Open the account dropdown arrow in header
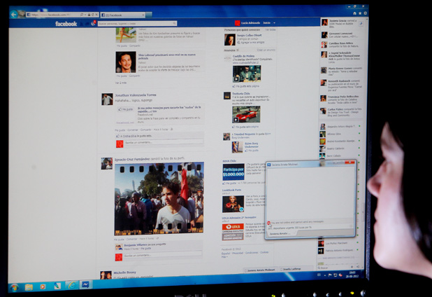The width and height of the screenshot is (432, 297). [x=275, y=23]
